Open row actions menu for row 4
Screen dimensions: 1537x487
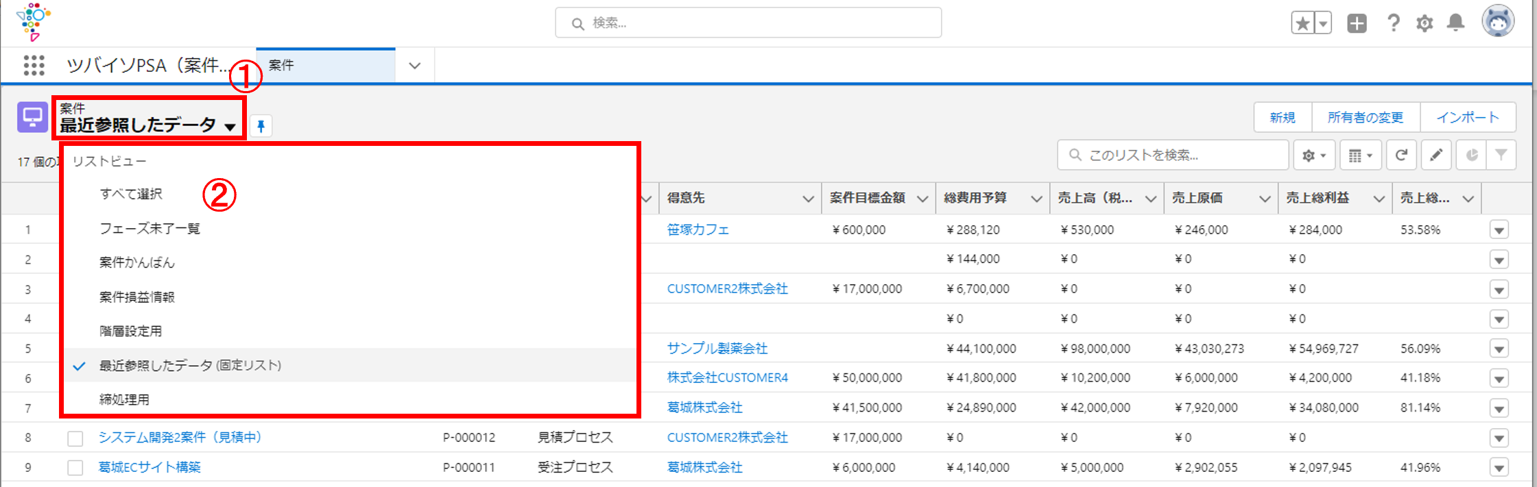(x=1499, y=319)
